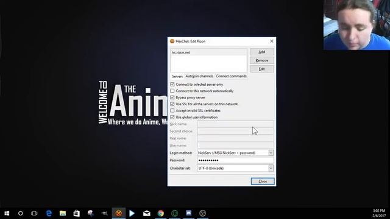The height and width of the screenshot is (219, 390).
Task: Close the Edit Rizon dialog with X
Action: tap(272, 41)
